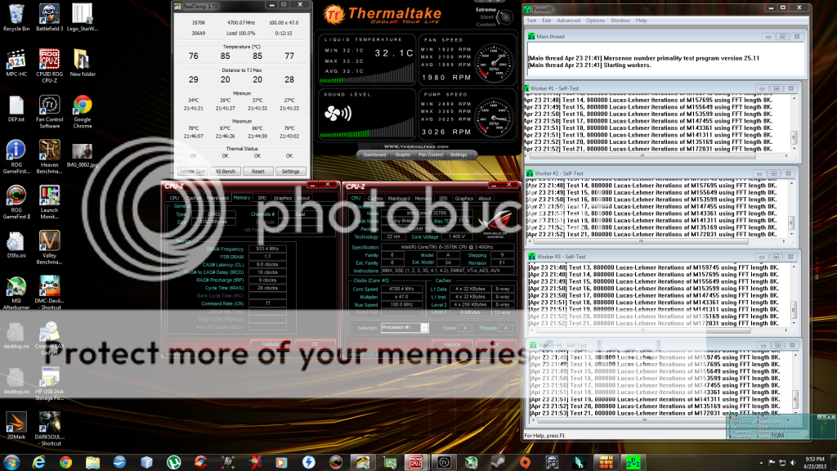Screen dimensions: 837x471
Task: Open the Edit menu in Prime95
Action: [547, 20]
